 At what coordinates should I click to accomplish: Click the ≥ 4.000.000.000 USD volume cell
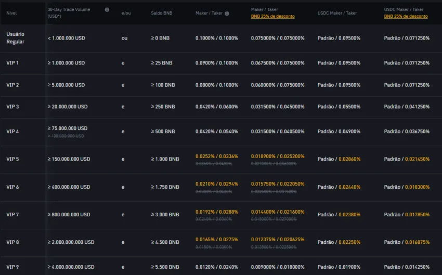coord(71,267)
